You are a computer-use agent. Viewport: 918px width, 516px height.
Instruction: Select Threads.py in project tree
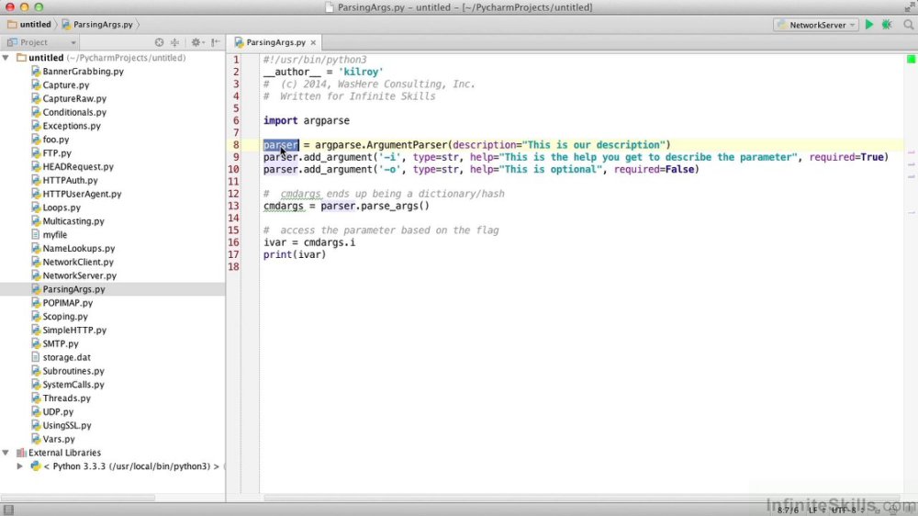point(66,398)
